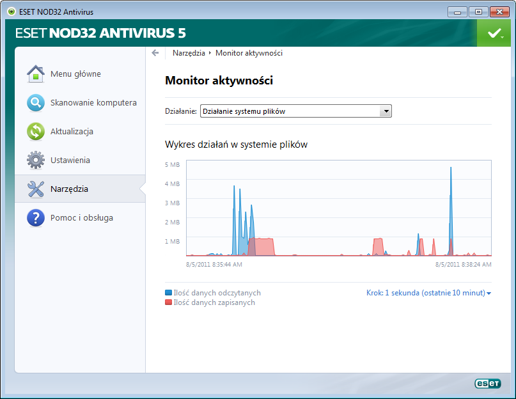This screenshot has height=399, width=516.
Task: Click the Ilość danych odczytanych legend label
Action: tap(217, 293)
